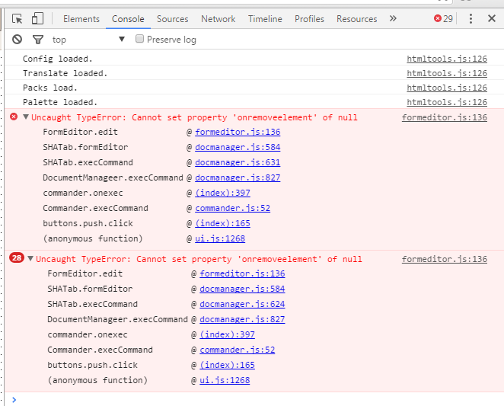Open (index):397 link in second stack trace

pos(227,334)
